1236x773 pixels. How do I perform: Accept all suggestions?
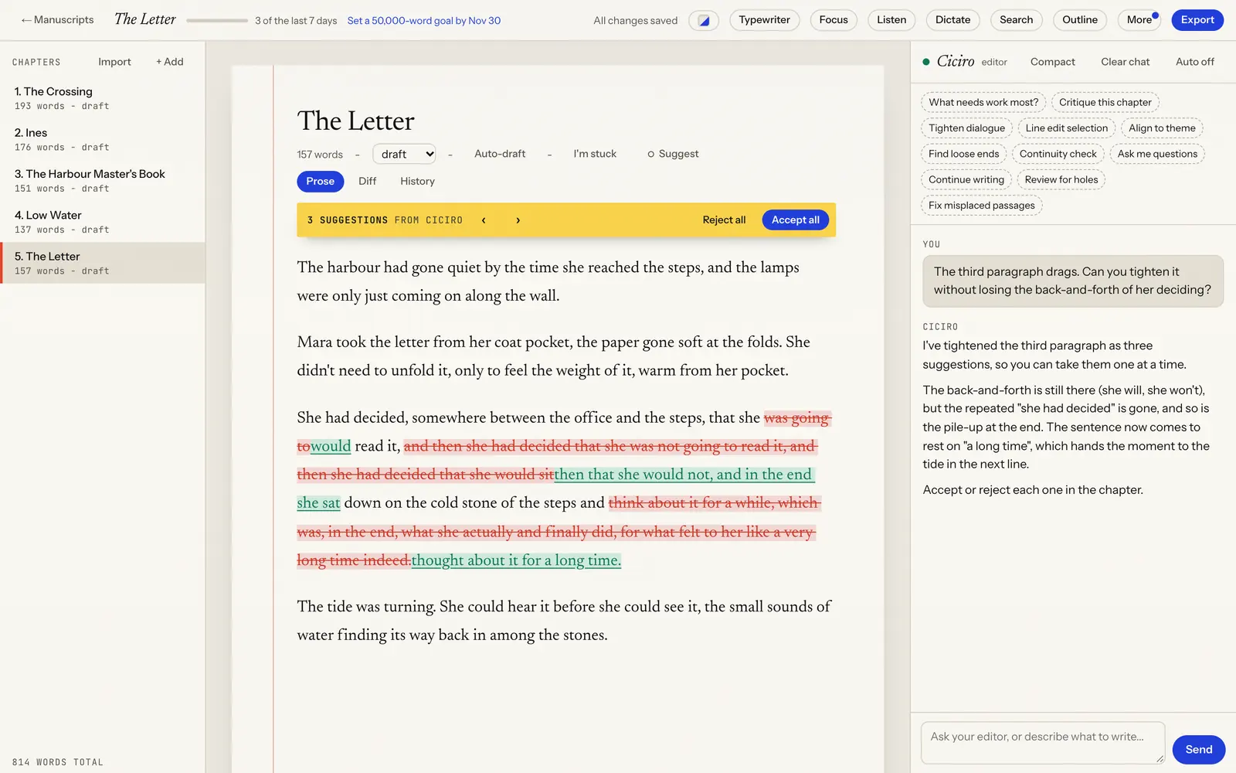pos(796,220)
